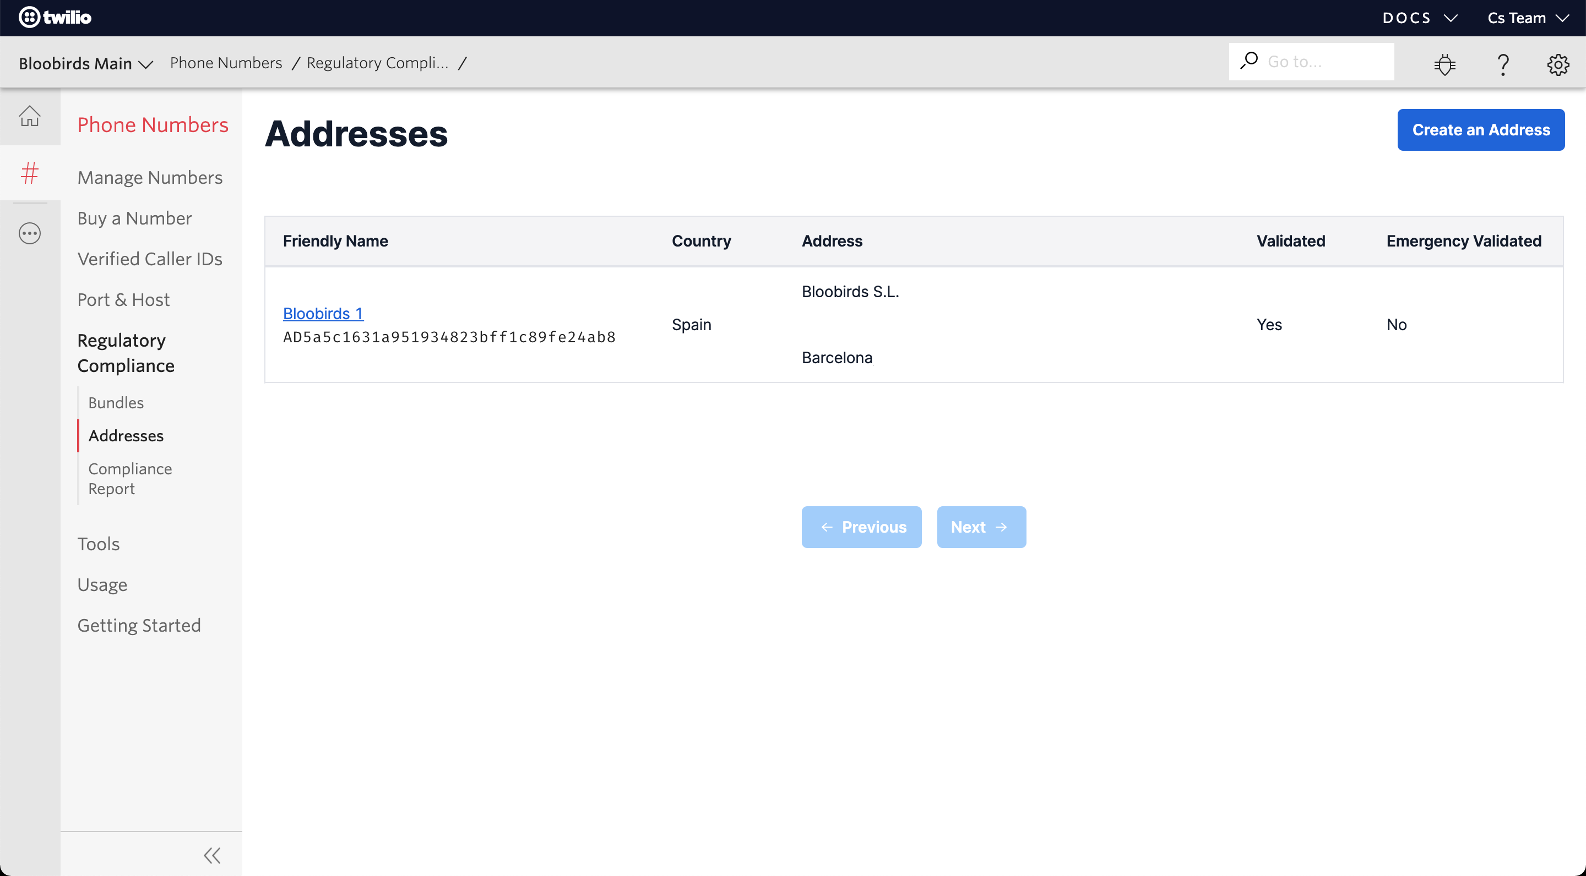Screen dimensions: 1586x876
Task: Open the debugger bug icon
Action: point(1444,64)
